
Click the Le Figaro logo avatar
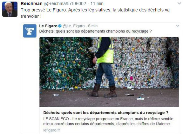point(30,31)
